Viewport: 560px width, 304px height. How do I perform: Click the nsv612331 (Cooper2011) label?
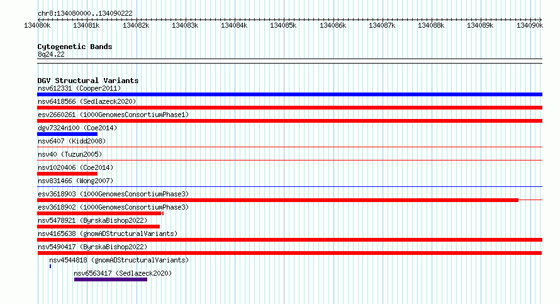pyautogui.click(x=79, y=88)
